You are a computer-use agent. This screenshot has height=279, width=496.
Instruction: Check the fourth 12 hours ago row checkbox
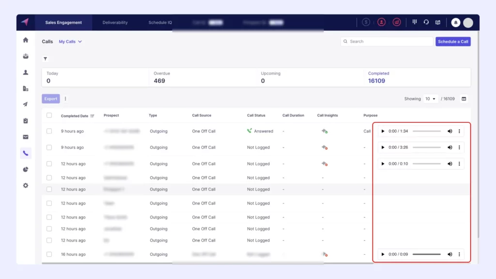point(49,203)
